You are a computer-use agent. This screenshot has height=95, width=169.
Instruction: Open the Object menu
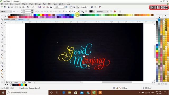pos(24,4)
